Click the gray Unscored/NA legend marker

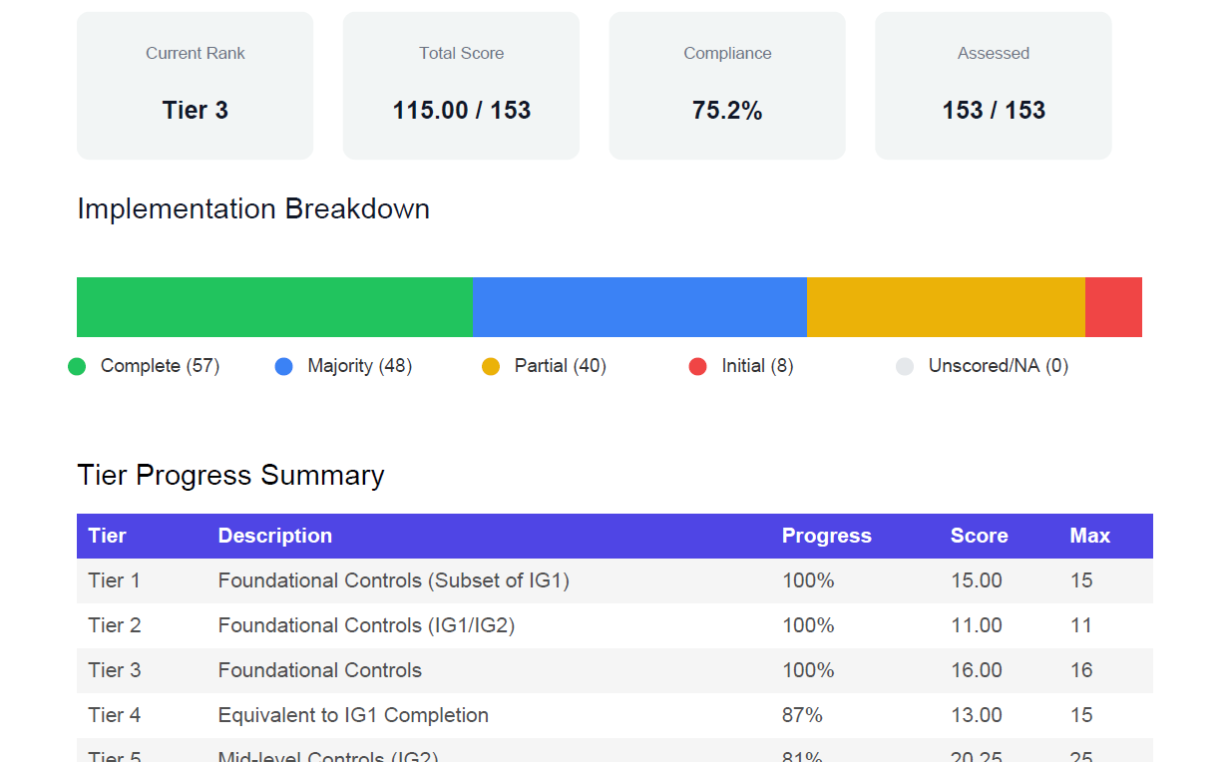905,366
